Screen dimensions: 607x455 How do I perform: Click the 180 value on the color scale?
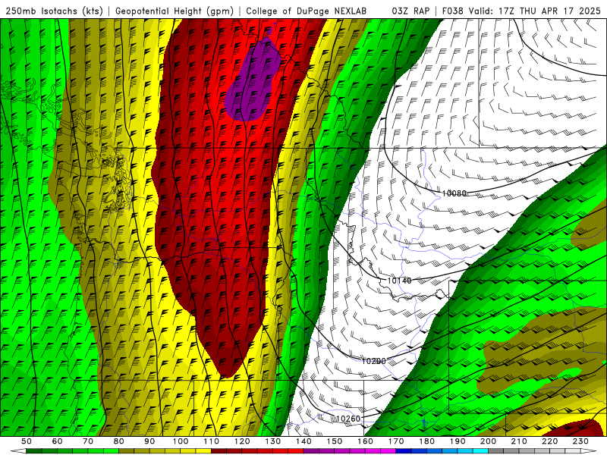(x=426, y=441)
